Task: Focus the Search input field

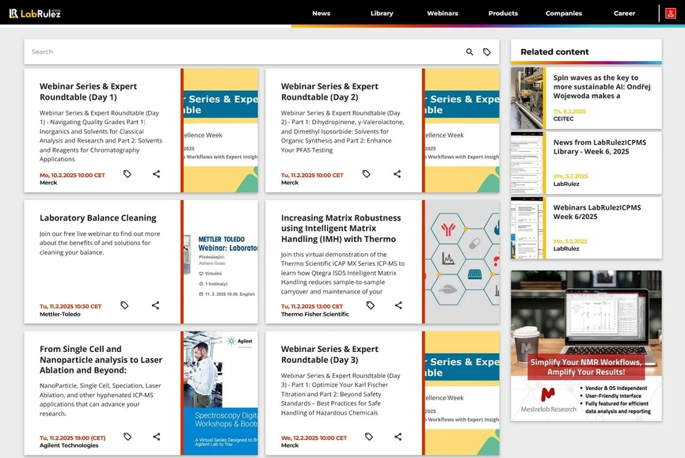Action: pos(245,52)
